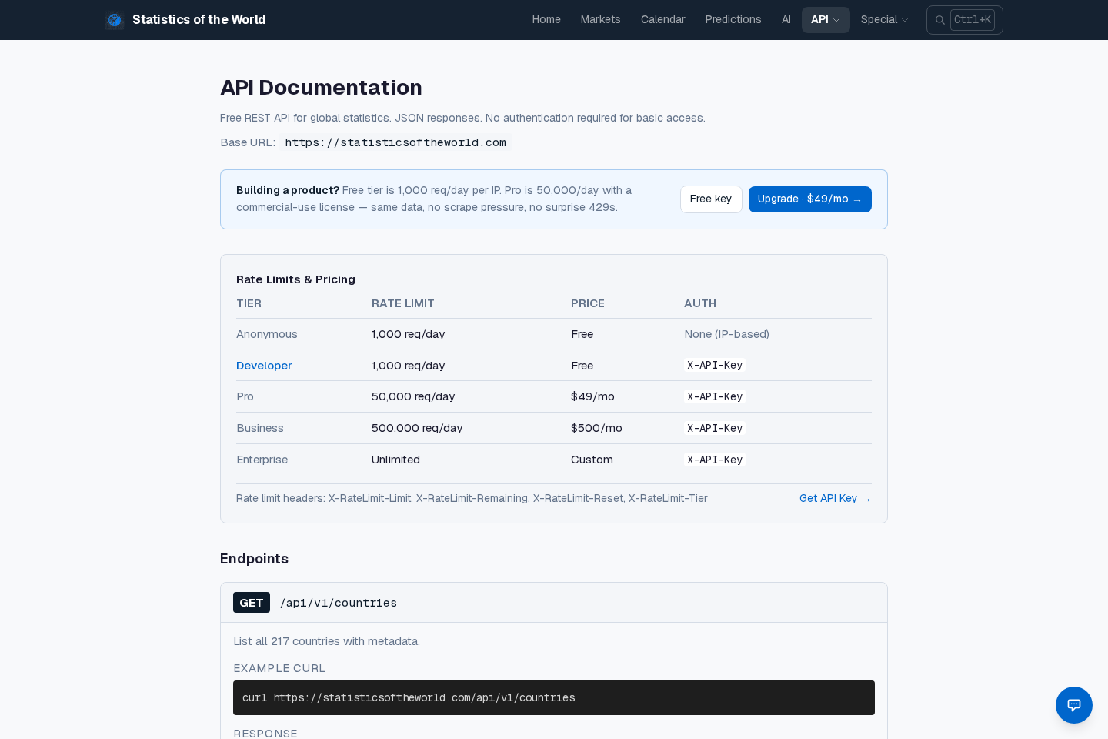
Task: Click List all 217 countries description
Action: click(x=327, y=641)
